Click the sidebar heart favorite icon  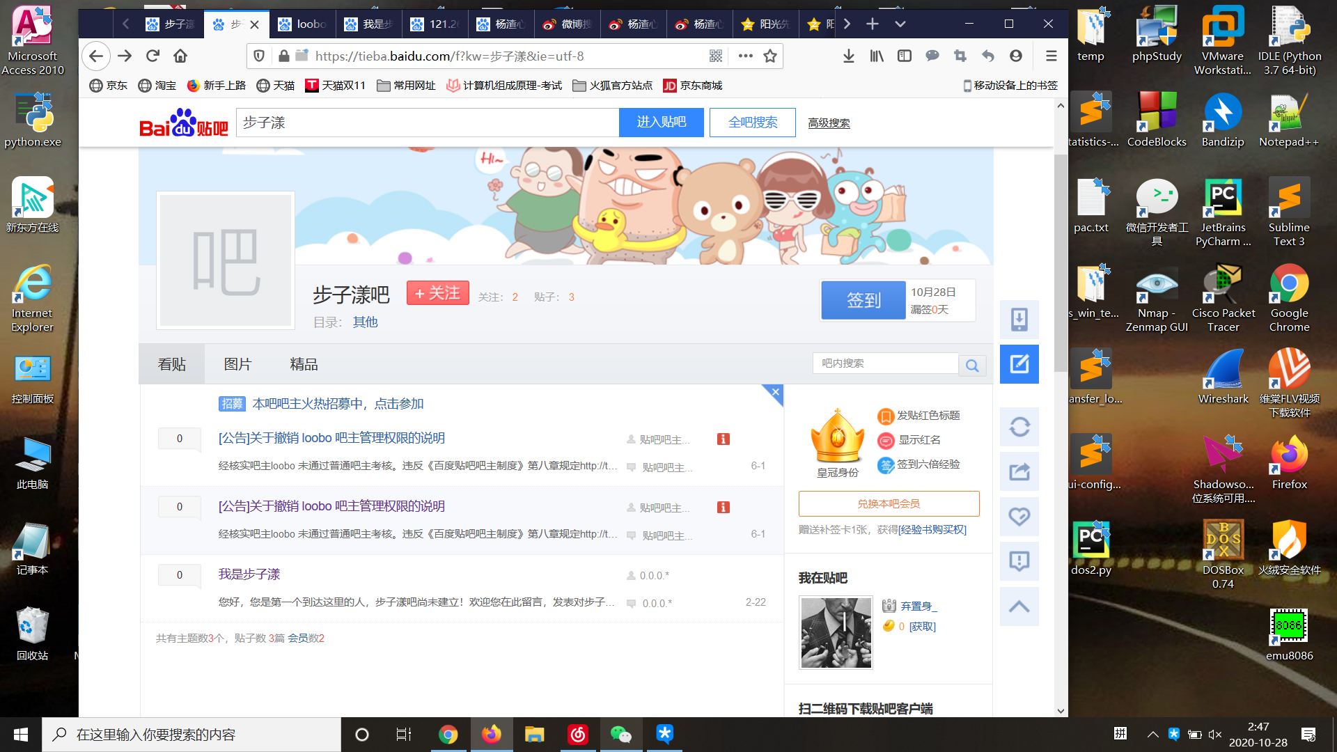pyautogui.click(x=1019, y=516)
